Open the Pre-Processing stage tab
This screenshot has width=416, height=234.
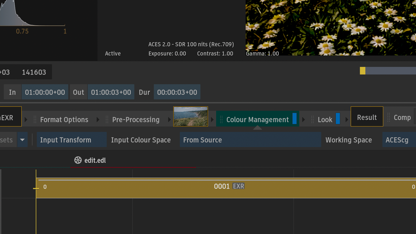tap(136, 119)
